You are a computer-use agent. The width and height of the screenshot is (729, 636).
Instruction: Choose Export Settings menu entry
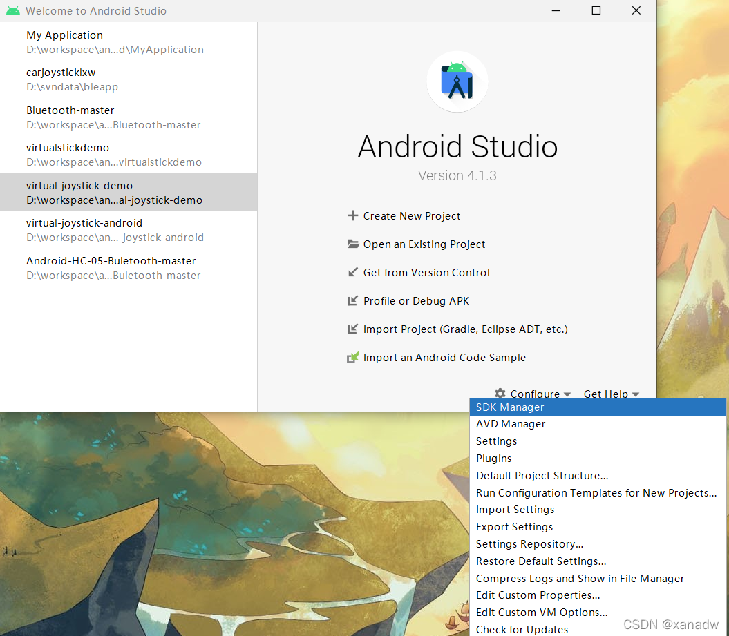pos(598,527)
